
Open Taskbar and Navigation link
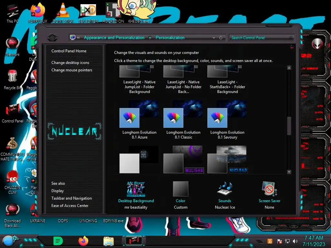(x=71, y=198)
